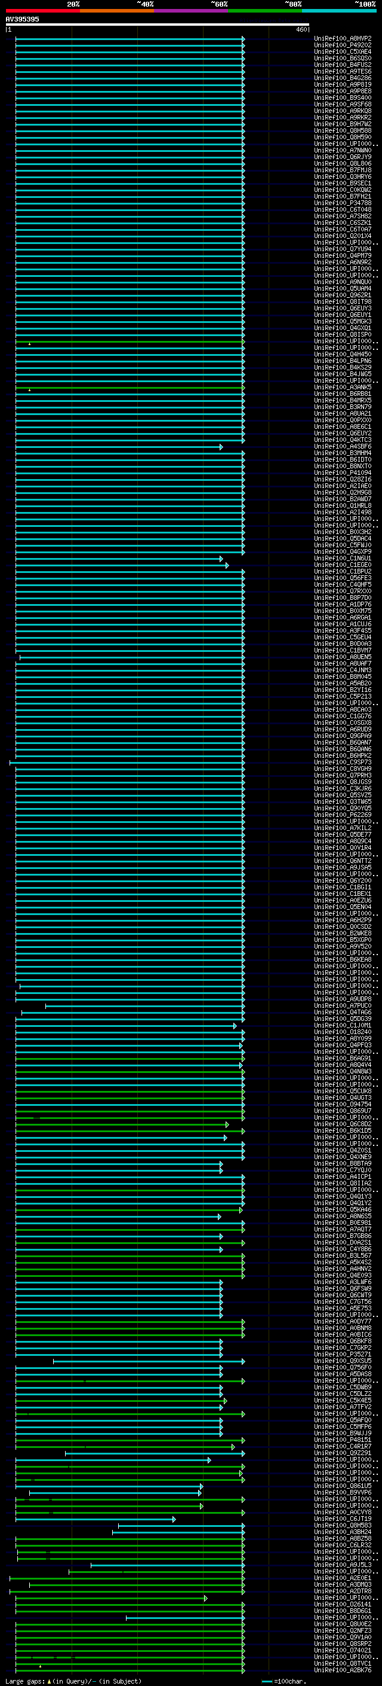Select hit label UniRef100_Q5KA46
The image size is (382, 1686).
point(343,1209)
